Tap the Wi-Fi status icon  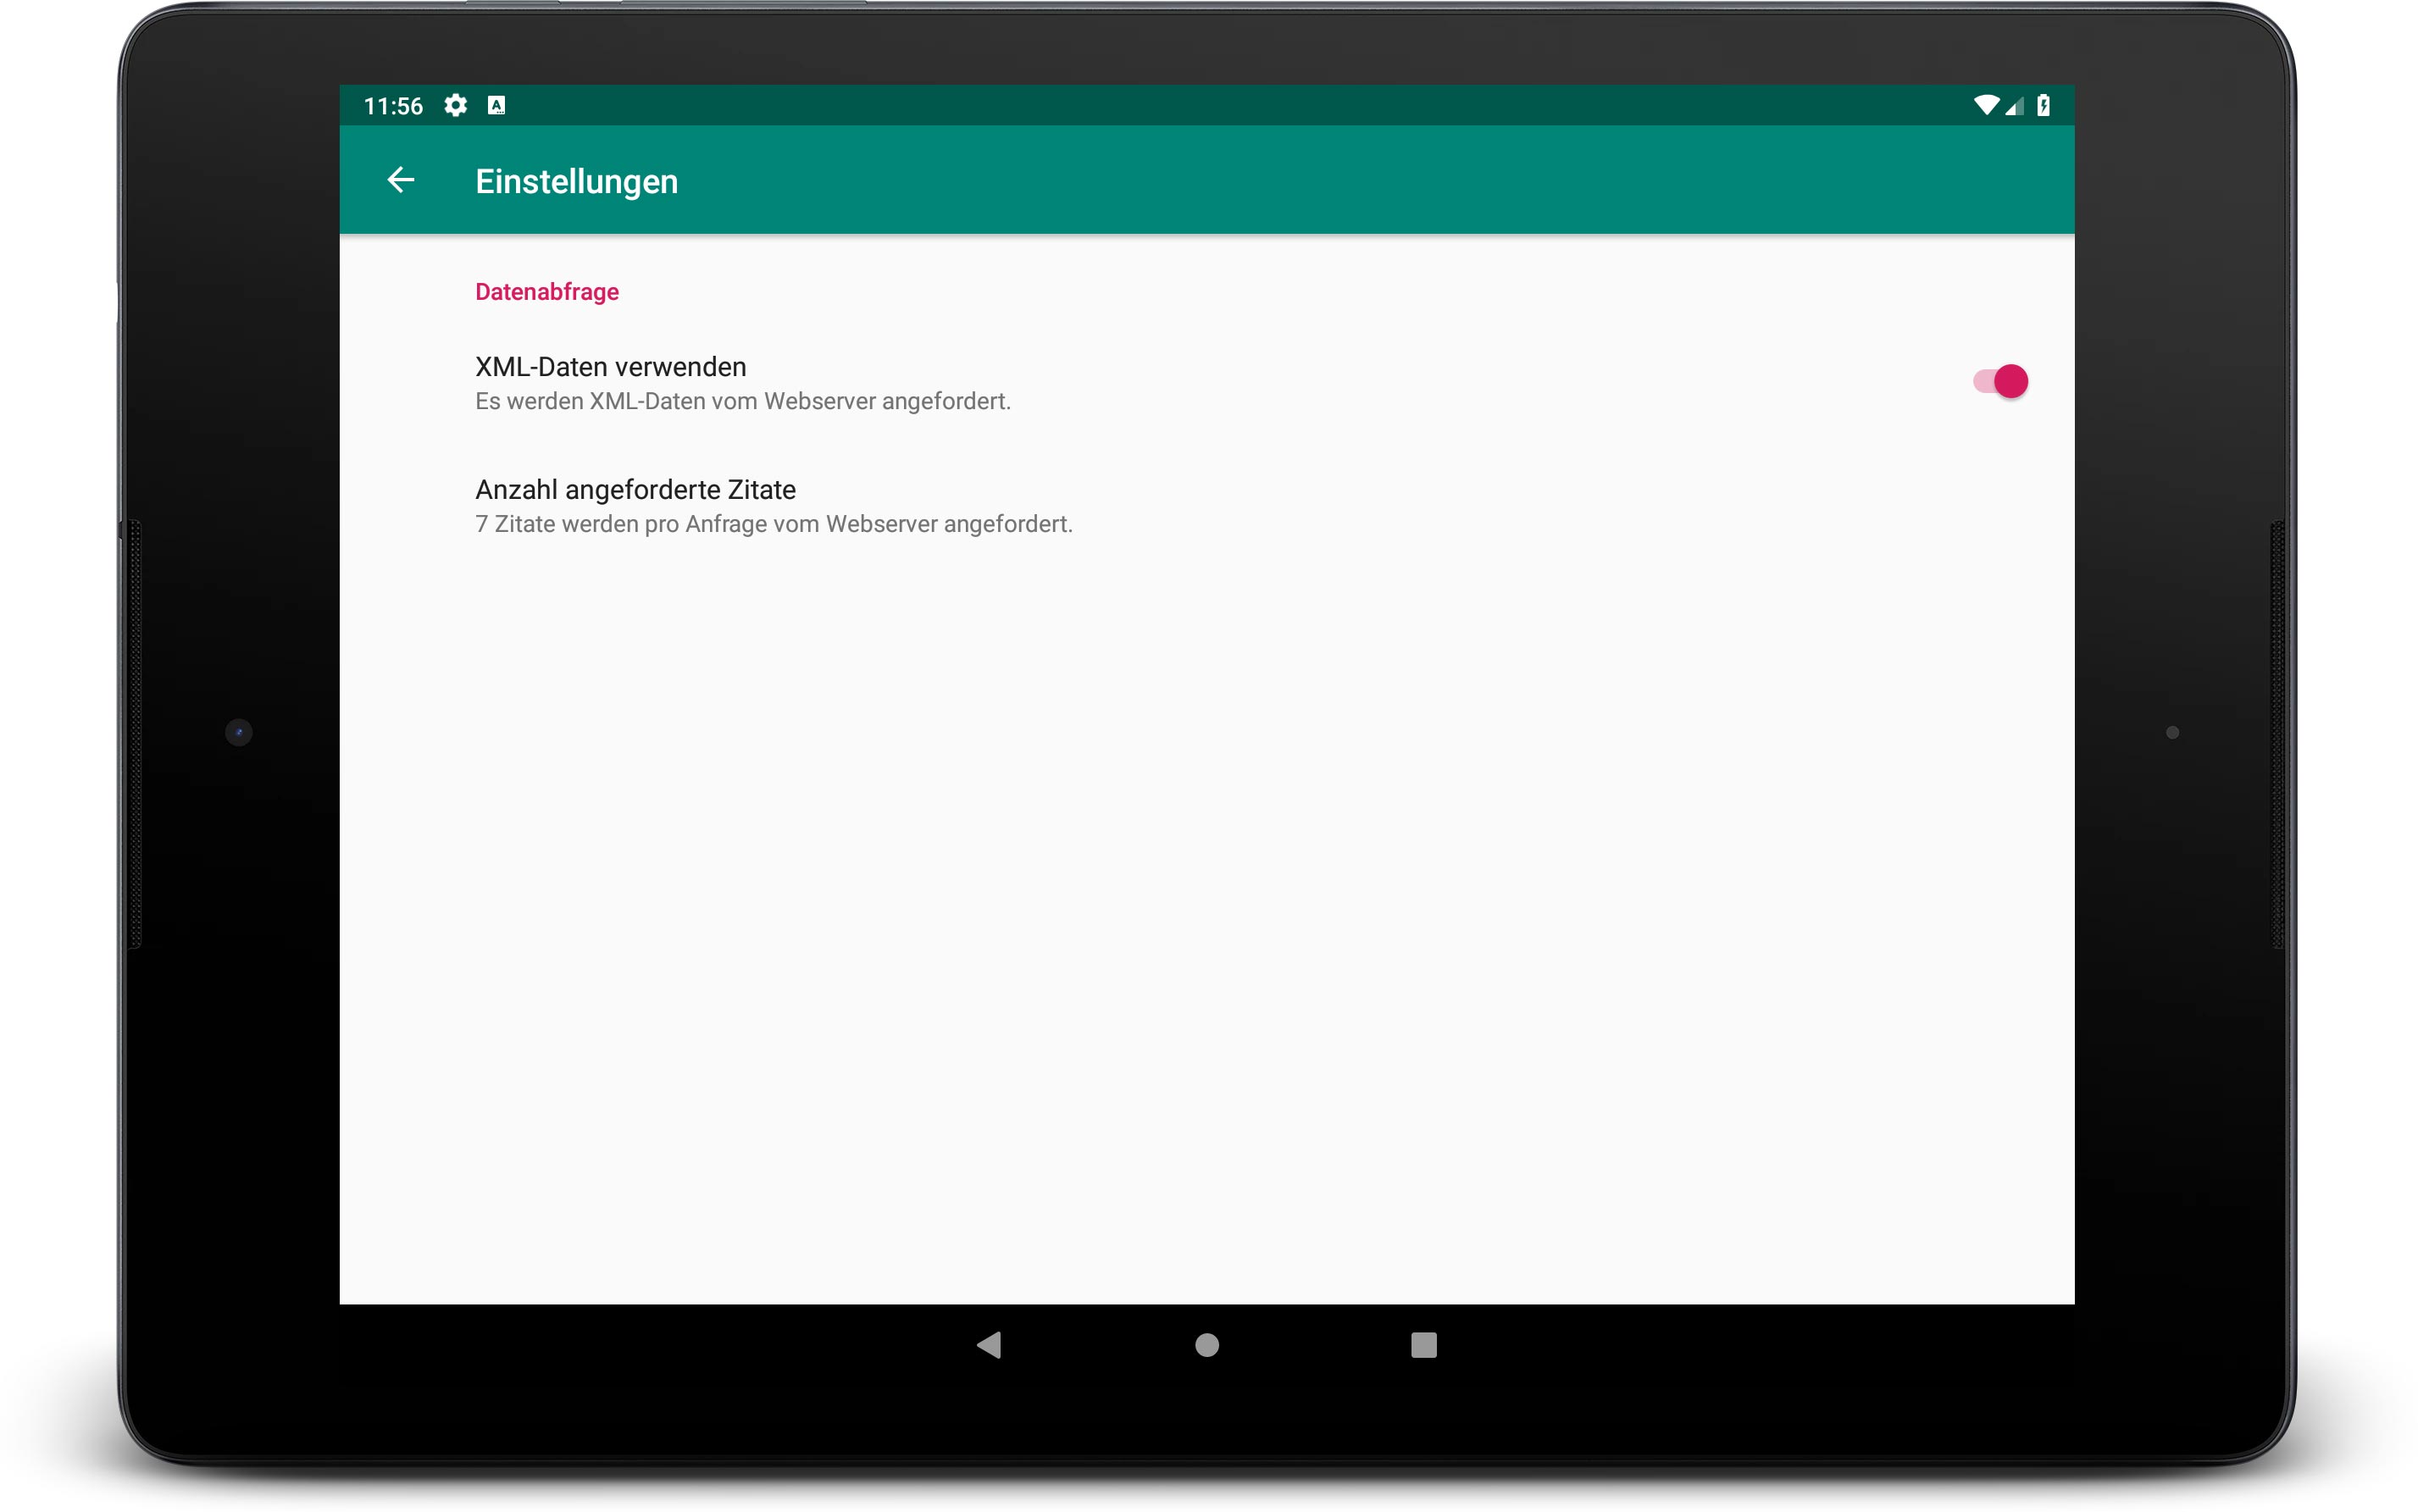click(x=1986, y=105)
